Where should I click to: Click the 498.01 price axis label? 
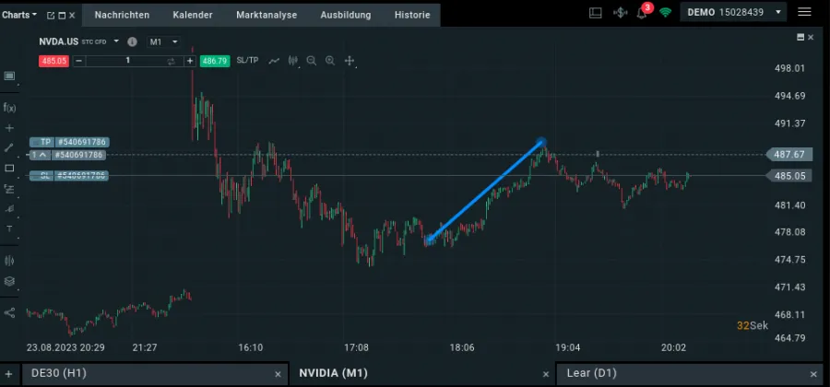pos(788,68)
